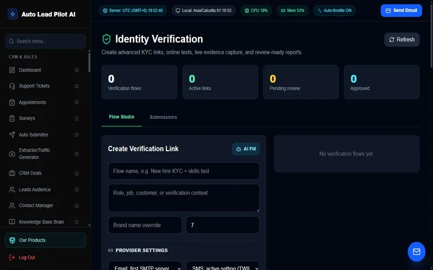Open the Email SMTP server dropdown
The width and height of the screenshot is (433, 270).
click(x=145, y=267)
